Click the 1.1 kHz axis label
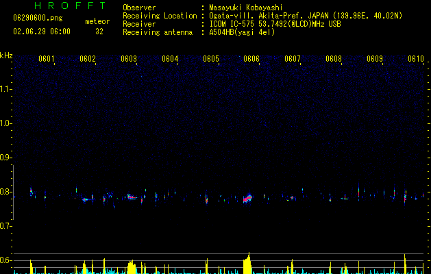This screenshot has height=274, width=431. pos(5,89)
